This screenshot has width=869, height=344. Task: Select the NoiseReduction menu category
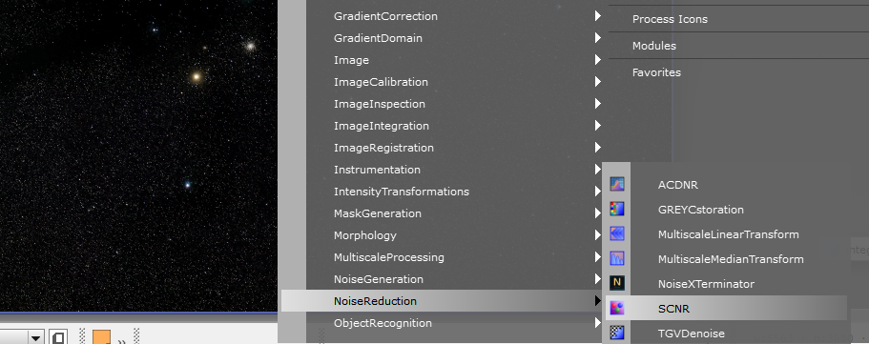tap(441, 301)
